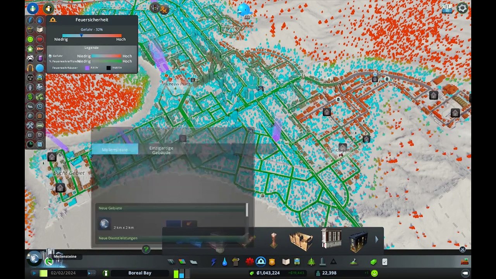Switch to the Einzigartige Gebäude tab
The image size is (496, 279).
161,150
